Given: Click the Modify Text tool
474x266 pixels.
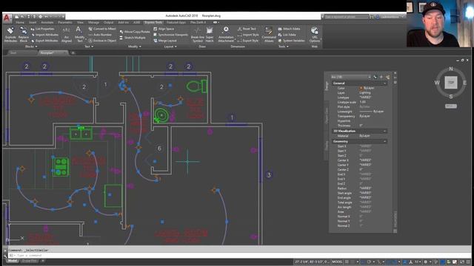Looking at the screenshot, I should [79, 35].
